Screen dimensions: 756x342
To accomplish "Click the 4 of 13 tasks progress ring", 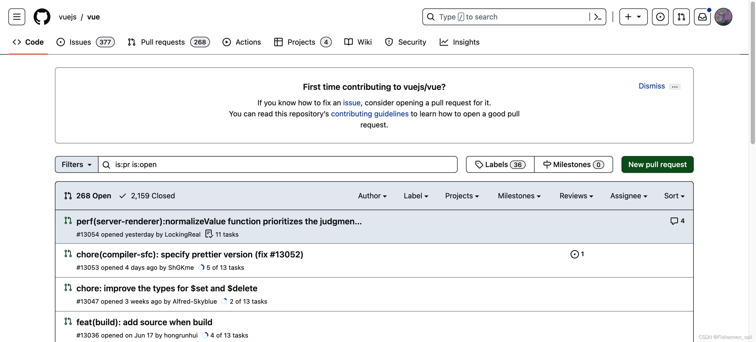I will [205, 335].
